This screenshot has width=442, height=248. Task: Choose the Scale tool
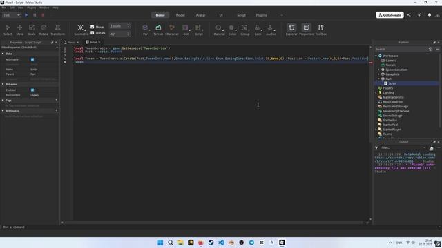click(x=32, y=30)
